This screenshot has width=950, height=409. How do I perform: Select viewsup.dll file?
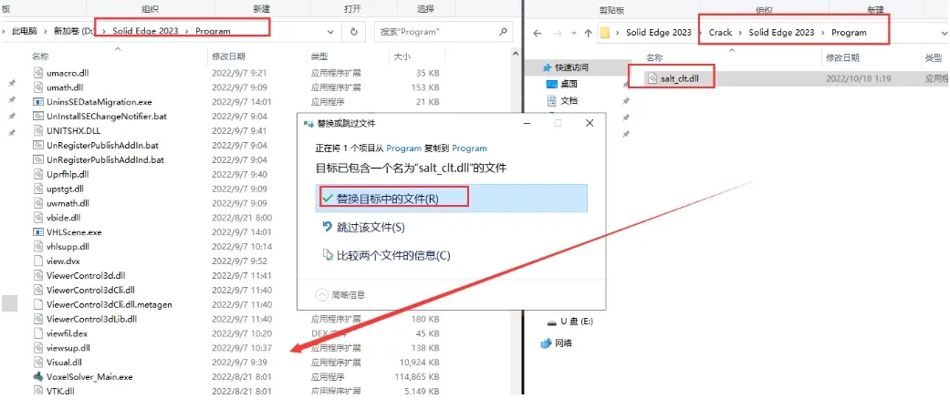click(68, 348)
